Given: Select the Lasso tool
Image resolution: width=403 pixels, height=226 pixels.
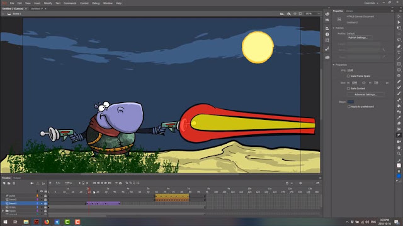Looking at the screenshot, I should pos(399,40).
